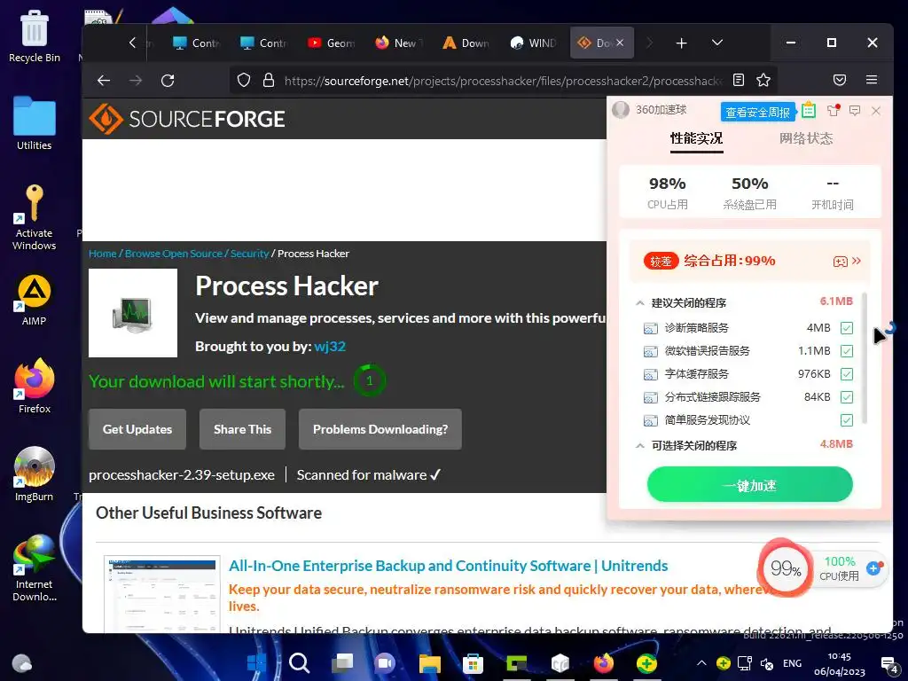
Task: Save page to Pocket
Action: [840, 80]
